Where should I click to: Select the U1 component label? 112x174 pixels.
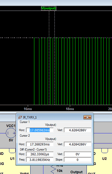pyautogui.click(x=12, y=159)
